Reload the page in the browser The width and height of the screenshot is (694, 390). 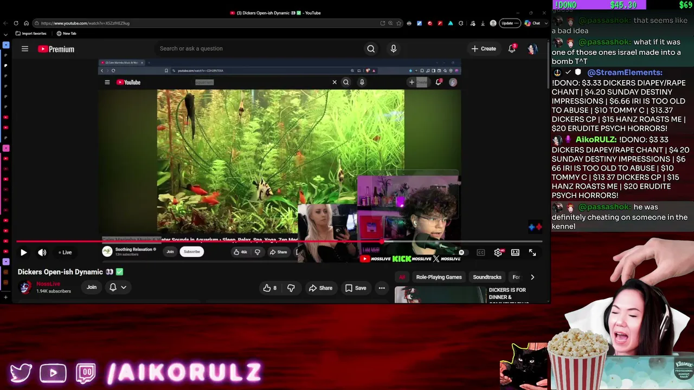pos(16,23)
